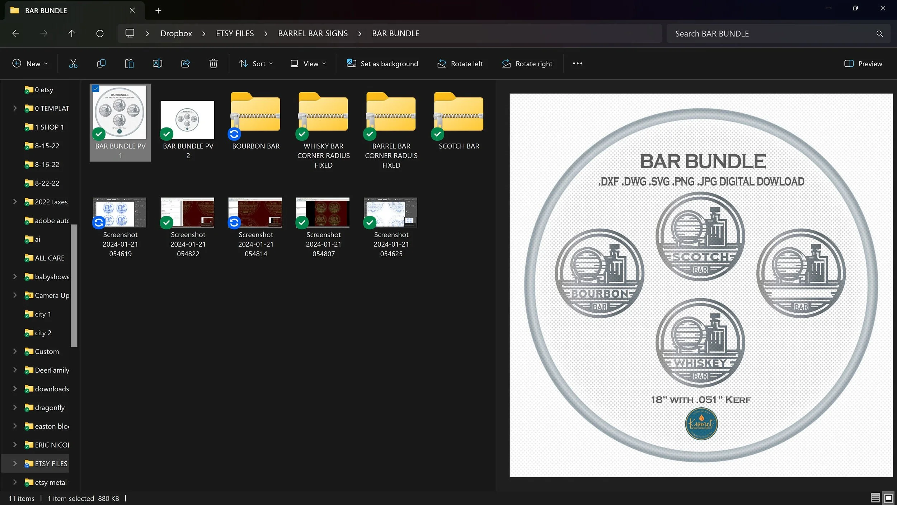Expand the 2022 taxes folder tree
The image size is (897, 505).
click(15, 202)
